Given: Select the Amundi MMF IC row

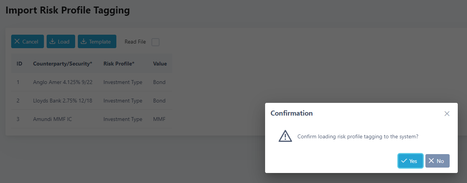Looking at the screenshot, I should point(52,119).
